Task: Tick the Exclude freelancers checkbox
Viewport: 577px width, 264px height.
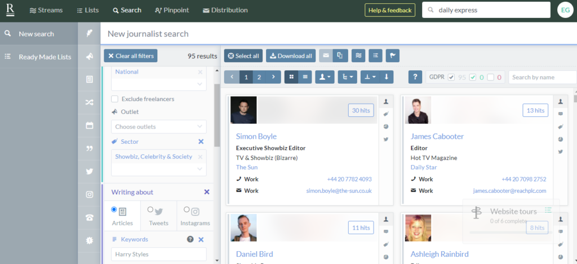Action: [115, 99]
